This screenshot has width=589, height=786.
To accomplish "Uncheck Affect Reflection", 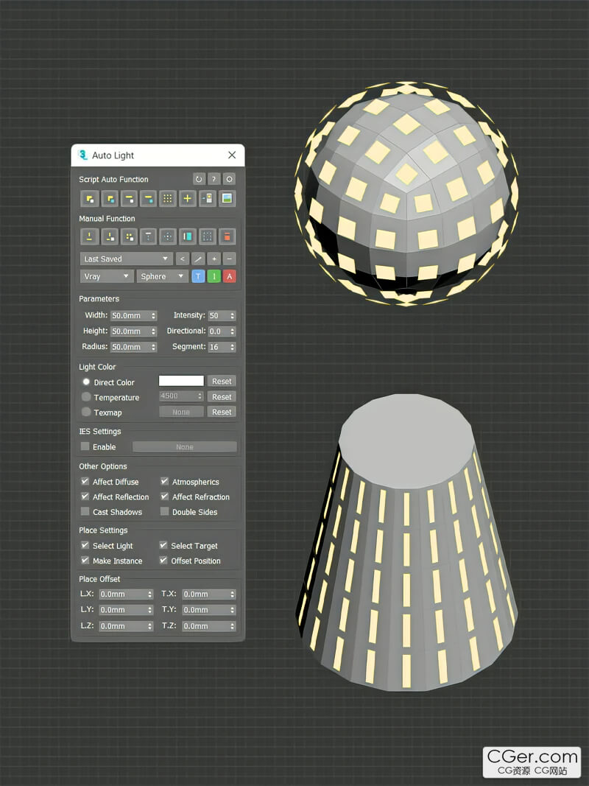I will 85,496.
